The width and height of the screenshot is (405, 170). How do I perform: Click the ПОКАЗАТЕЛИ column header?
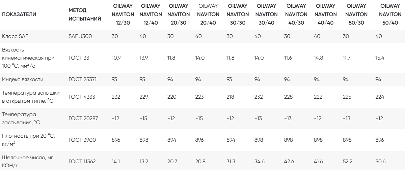[x=19, y=14]
